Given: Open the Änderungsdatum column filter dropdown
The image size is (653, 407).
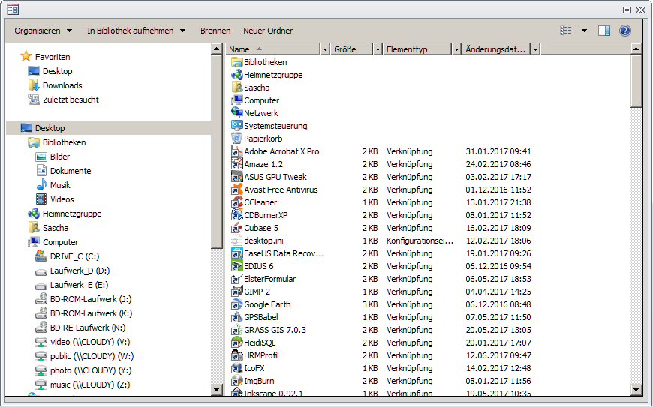Looking at the screenshot, I should [x=536, y=49].
